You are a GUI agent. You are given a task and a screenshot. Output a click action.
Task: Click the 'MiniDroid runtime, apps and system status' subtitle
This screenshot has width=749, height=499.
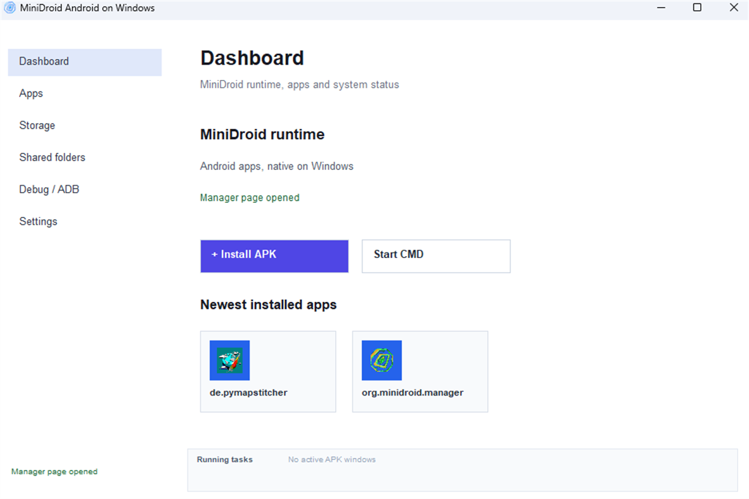click(x=300, y=84)
